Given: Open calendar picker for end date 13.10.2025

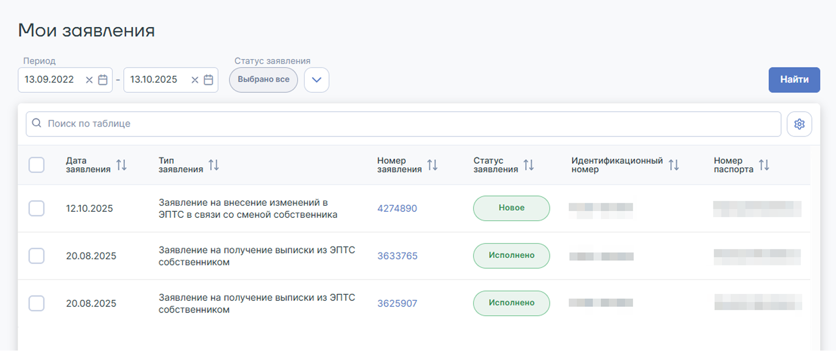Looking at the screenshot, I should pos(208,80).
